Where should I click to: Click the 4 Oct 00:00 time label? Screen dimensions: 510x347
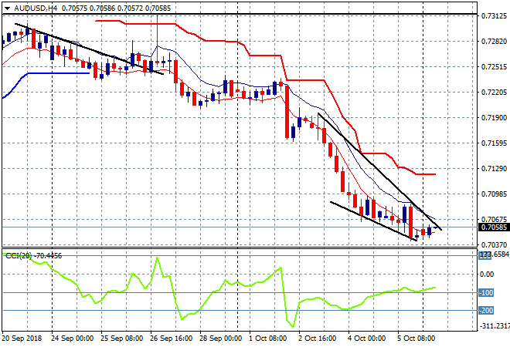coord(366,339)
